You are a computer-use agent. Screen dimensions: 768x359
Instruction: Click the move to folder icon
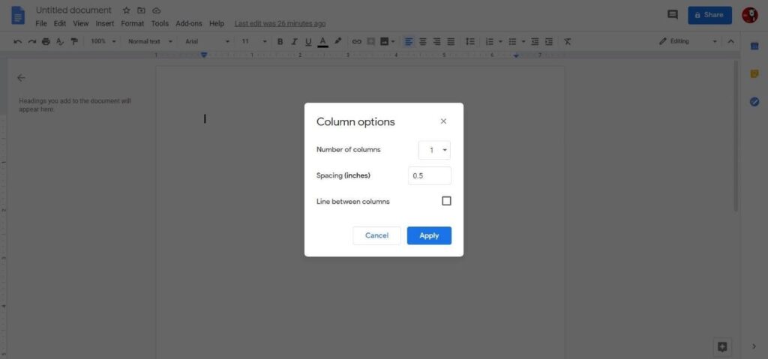coord(141,10)
